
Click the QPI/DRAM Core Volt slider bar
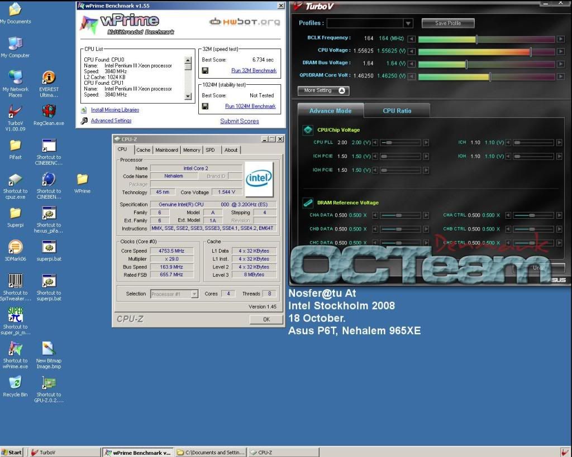pos(487,76)
